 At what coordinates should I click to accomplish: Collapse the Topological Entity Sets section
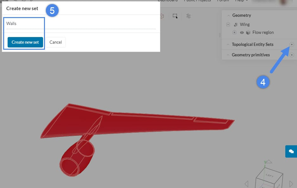[x=227, y=45]
